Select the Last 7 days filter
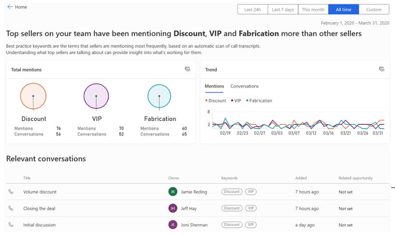The height and width of the screenshot is (235, 395). (283, 10)
